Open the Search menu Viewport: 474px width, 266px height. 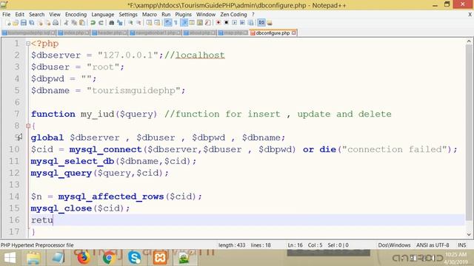(x=36, y=15)
